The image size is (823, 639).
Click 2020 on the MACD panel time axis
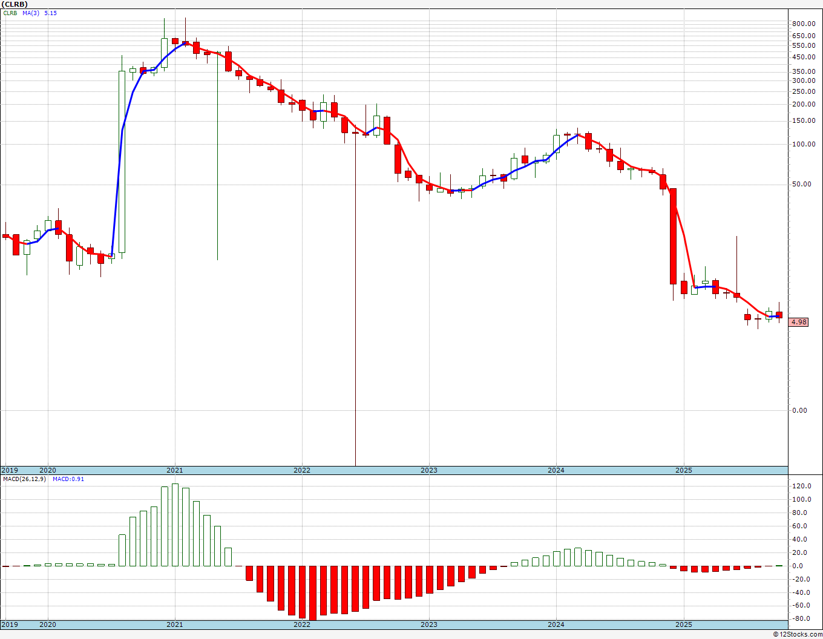tap(47, 624)
